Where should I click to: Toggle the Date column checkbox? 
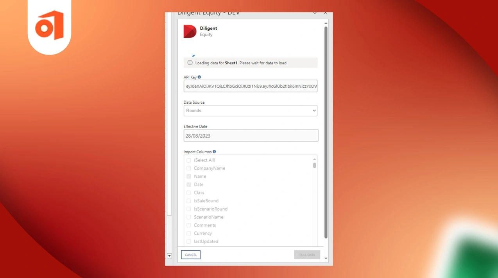click(x=188, y=185)
